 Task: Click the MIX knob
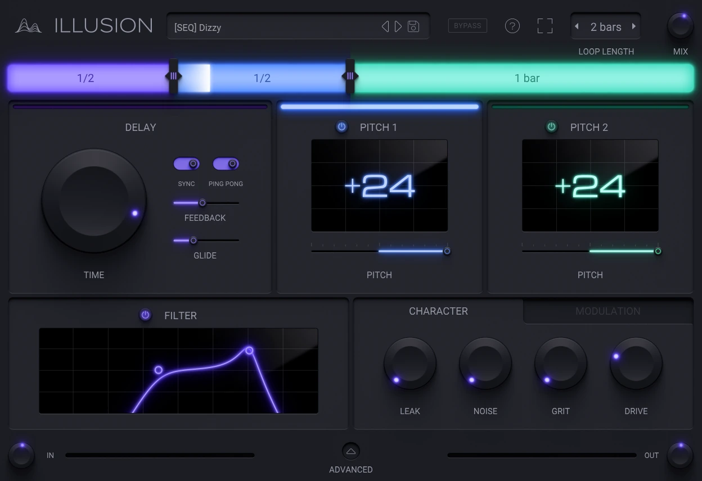click(681, 26)
